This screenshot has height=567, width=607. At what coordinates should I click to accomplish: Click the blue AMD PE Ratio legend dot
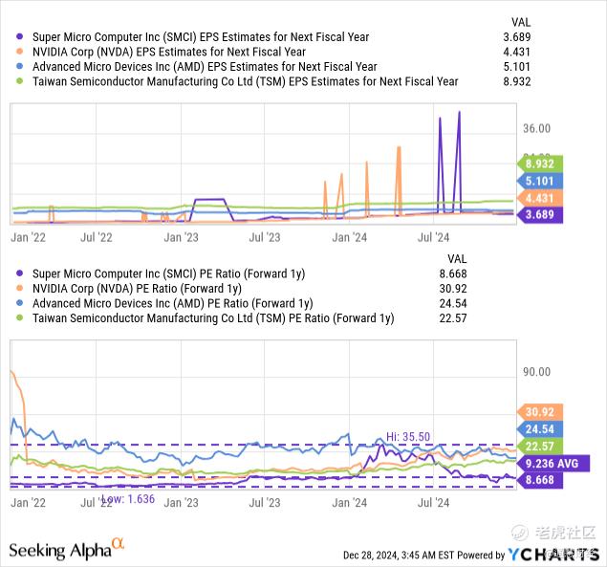point(20,303)
